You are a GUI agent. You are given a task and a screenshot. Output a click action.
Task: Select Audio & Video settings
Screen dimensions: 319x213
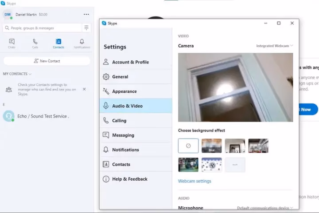[136, 106]
